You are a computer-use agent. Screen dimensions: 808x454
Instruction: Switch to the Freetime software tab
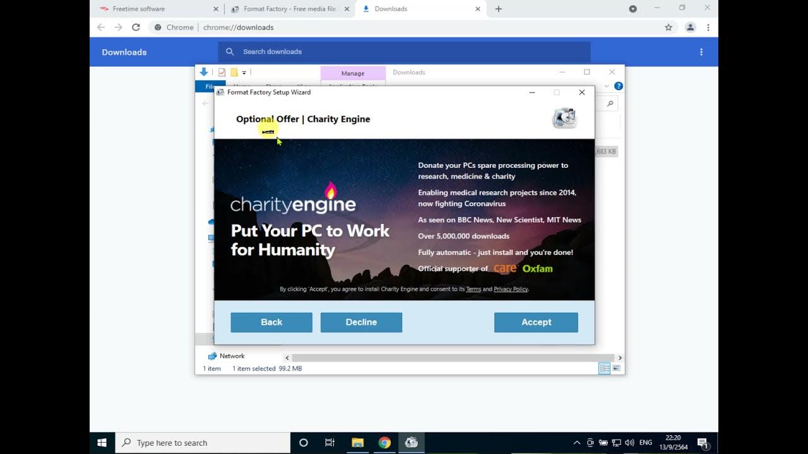click(139, 9)
